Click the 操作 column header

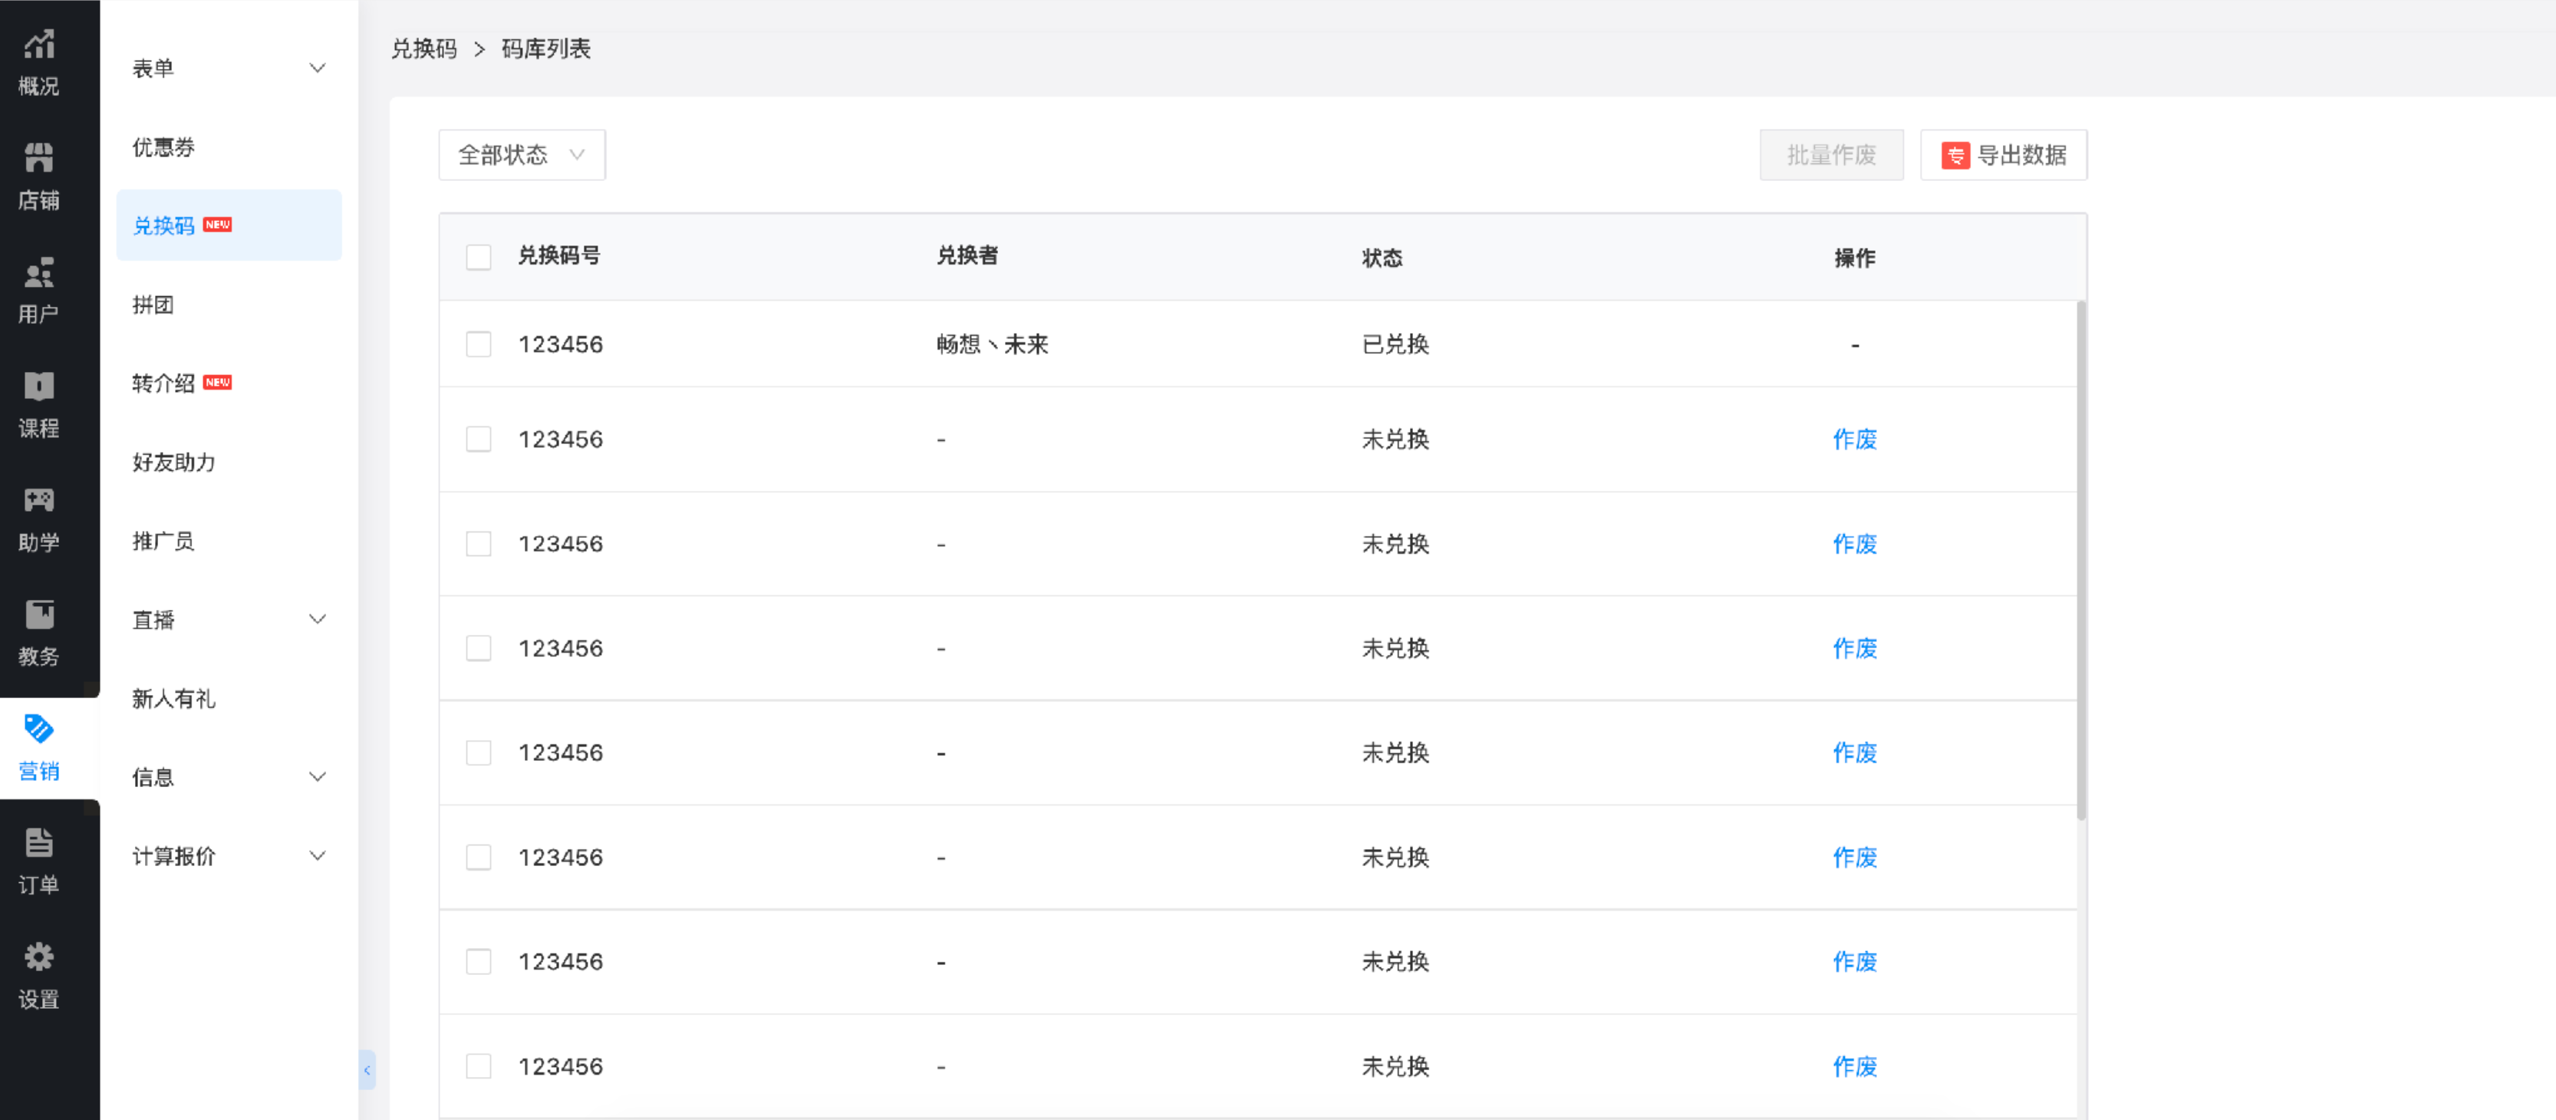pyautogui.click(x=1855, y=258)
